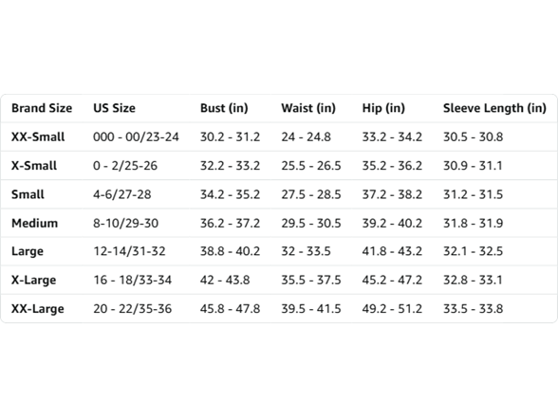Click the US Size column header
The height and width of the screenshot is (418, 558).
coord(114,108)
